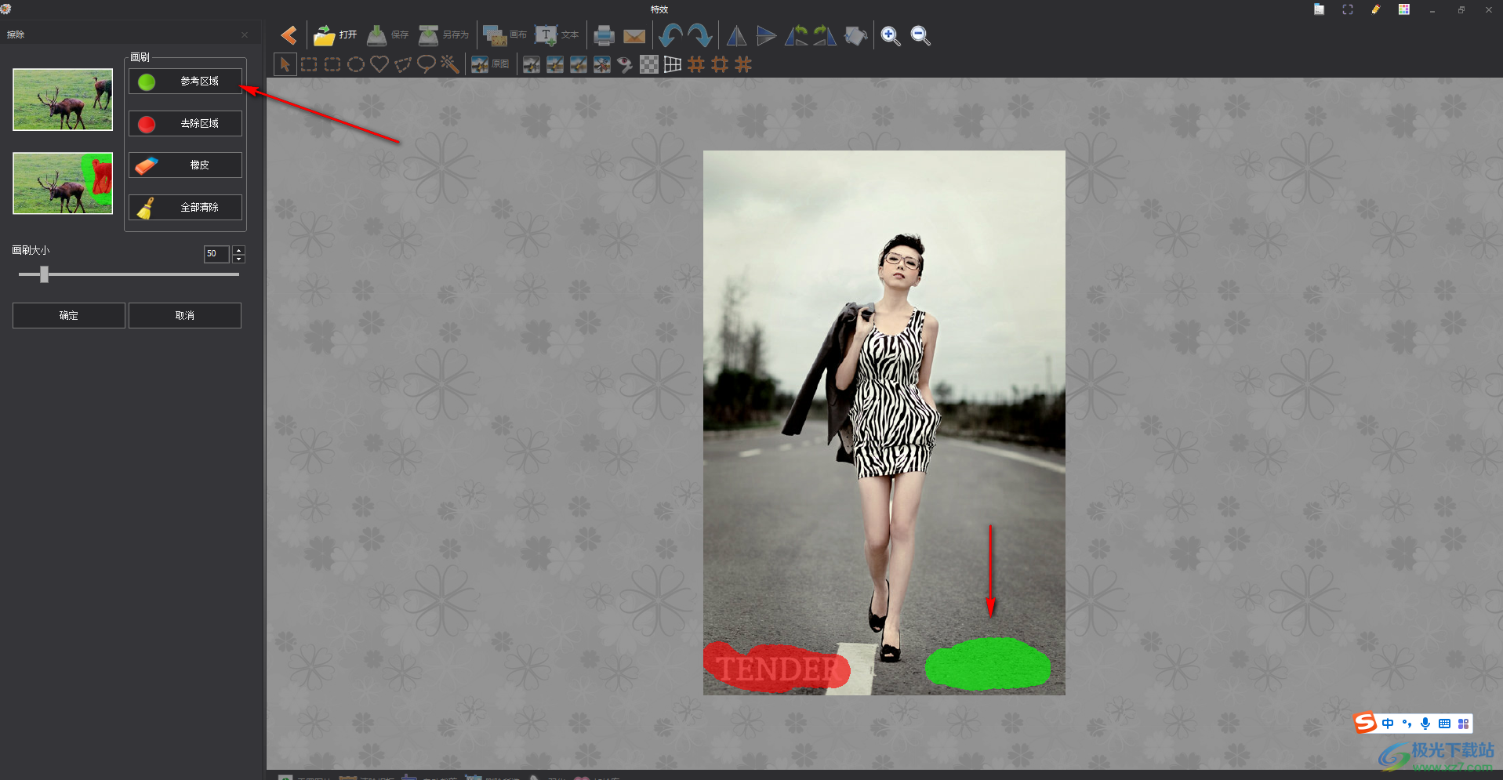The image size is (1503, 780).
Task: Choose 另存为 to save as
Action: (443, 35)
